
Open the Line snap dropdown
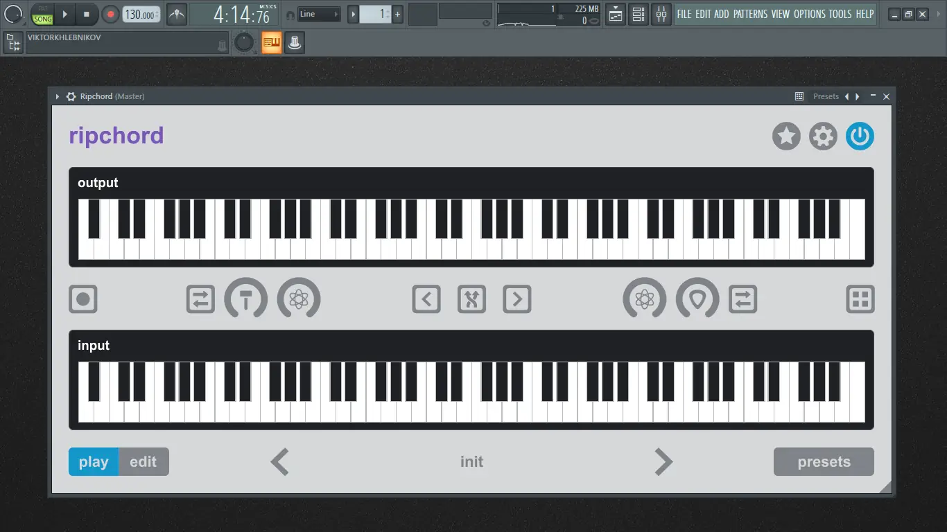coord(319,14)
